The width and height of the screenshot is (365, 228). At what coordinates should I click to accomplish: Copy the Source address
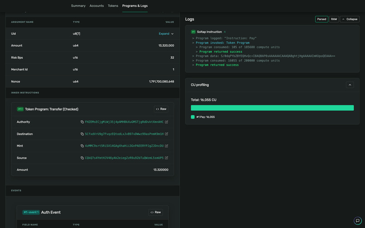click(82, 158)
